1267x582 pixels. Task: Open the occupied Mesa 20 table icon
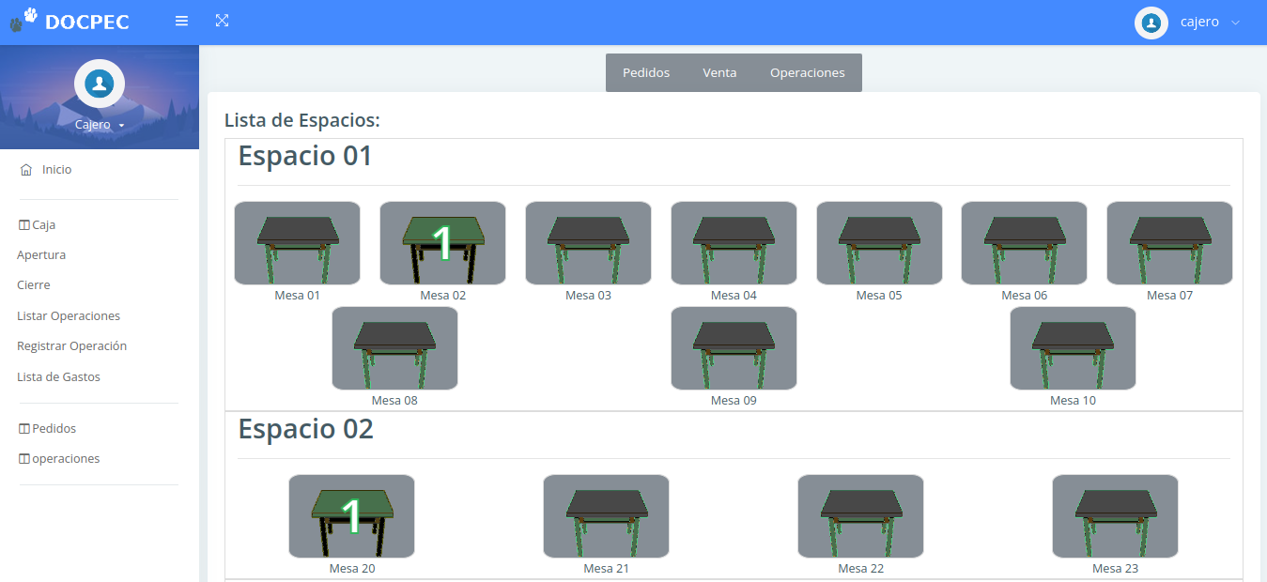pyautogui.click(x=351, y=516)
